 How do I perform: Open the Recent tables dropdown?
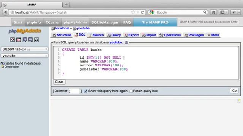tap(24, 49)
